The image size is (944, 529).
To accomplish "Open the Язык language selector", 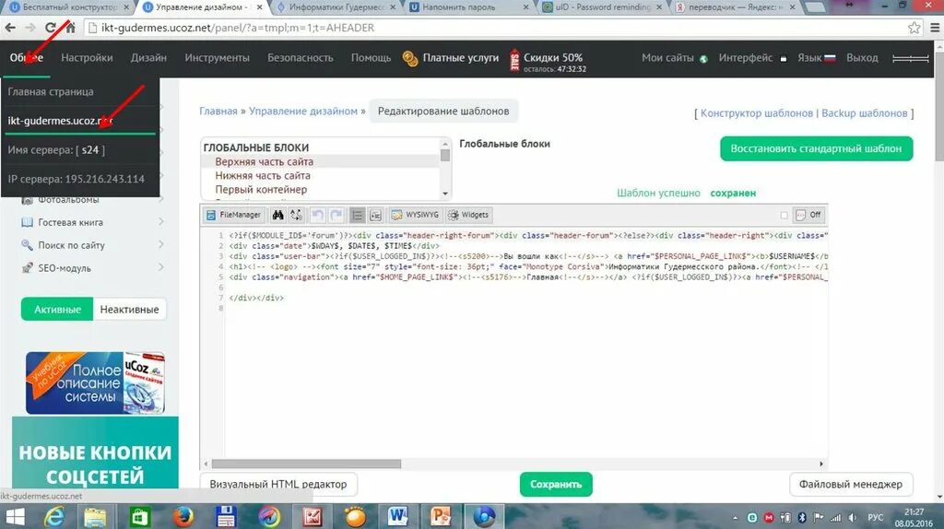I will click(x=809, y=58).
